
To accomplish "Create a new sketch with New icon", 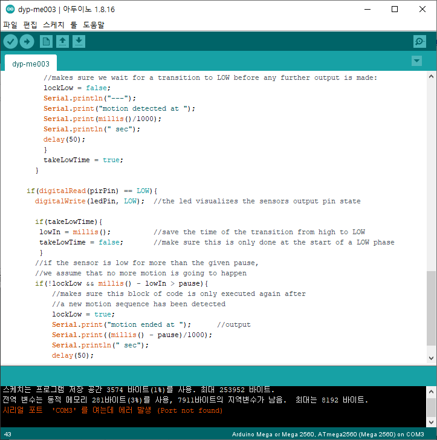I will point(47,42).
